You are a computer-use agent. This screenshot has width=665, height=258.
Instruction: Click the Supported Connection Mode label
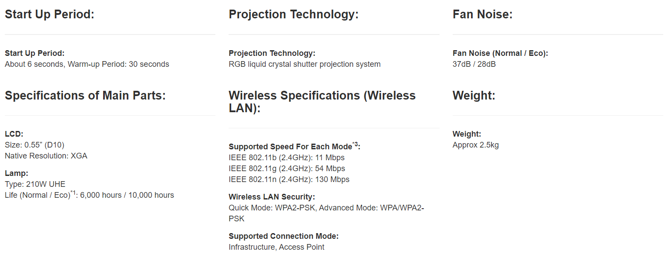(284, 236)
